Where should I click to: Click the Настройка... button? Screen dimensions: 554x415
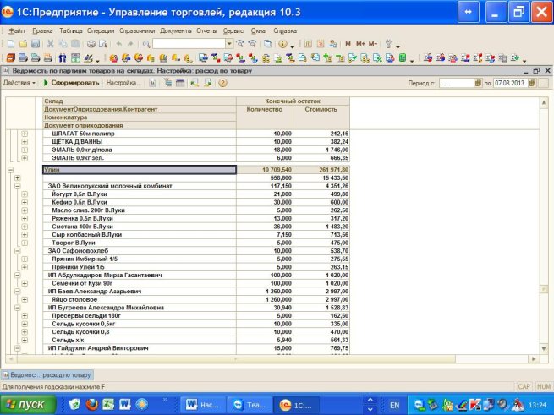(x=123, y=83)
